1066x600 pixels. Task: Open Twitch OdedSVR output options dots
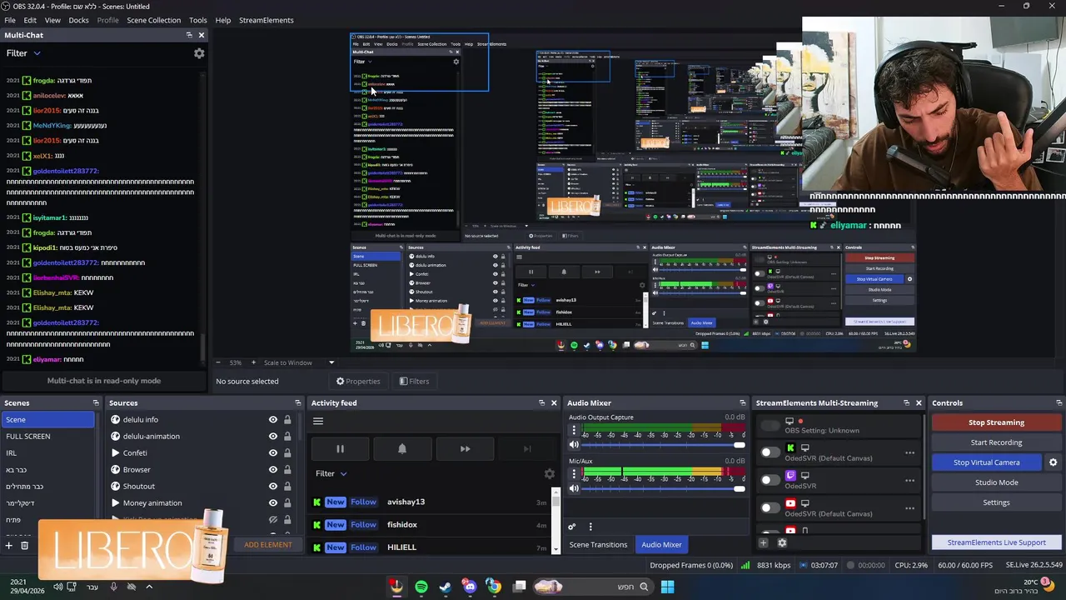point(909,480)
